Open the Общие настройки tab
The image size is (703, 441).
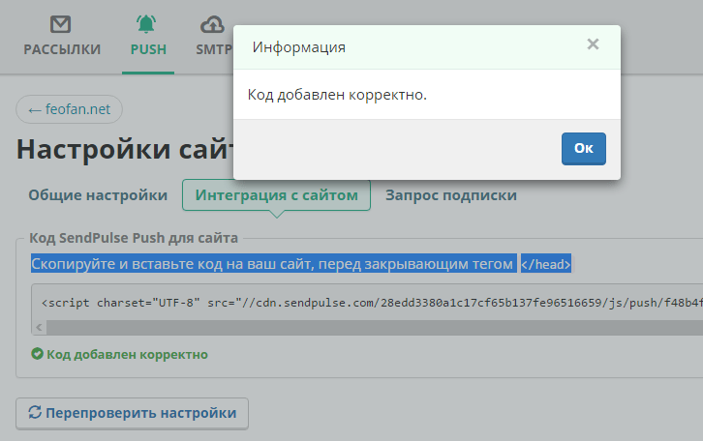[x=98, y=195]
